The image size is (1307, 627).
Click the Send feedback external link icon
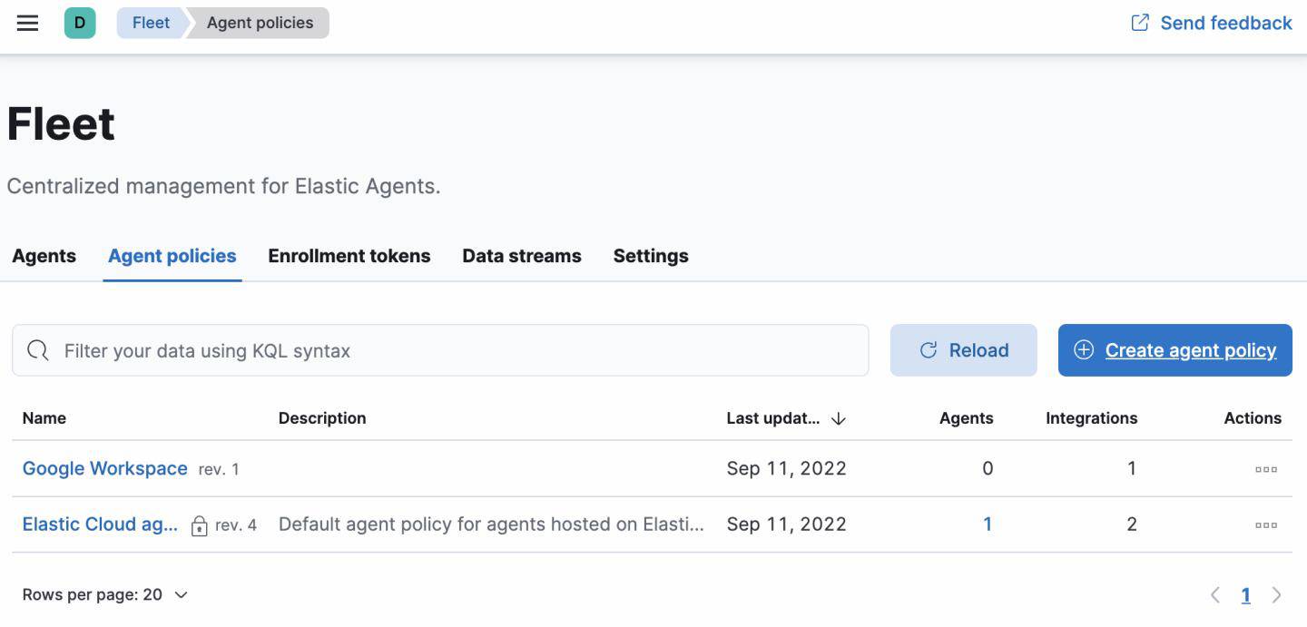click(x=1140, y=23)
